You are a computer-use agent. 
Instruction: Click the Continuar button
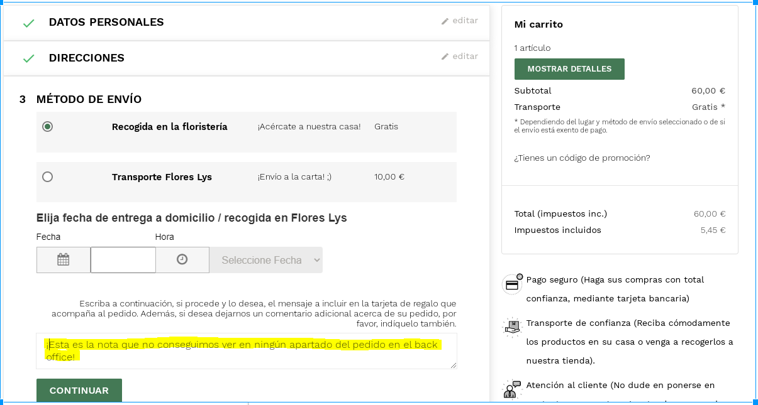tap(79, 391)
